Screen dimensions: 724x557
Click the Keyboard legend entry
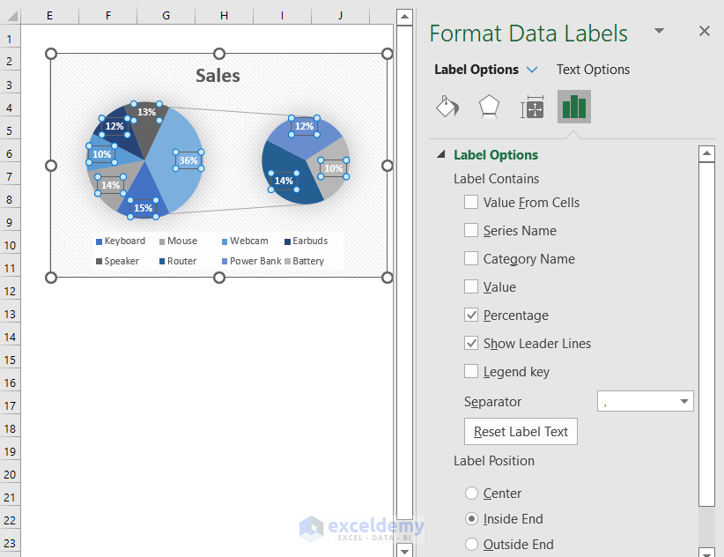pyautogui.click(x=121, y=241)
